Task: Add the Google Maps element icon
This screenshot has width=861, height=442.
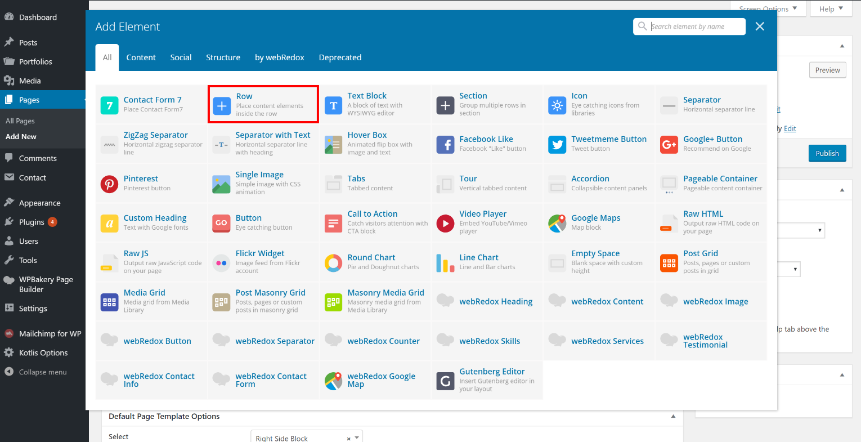Action: (557, 224)
